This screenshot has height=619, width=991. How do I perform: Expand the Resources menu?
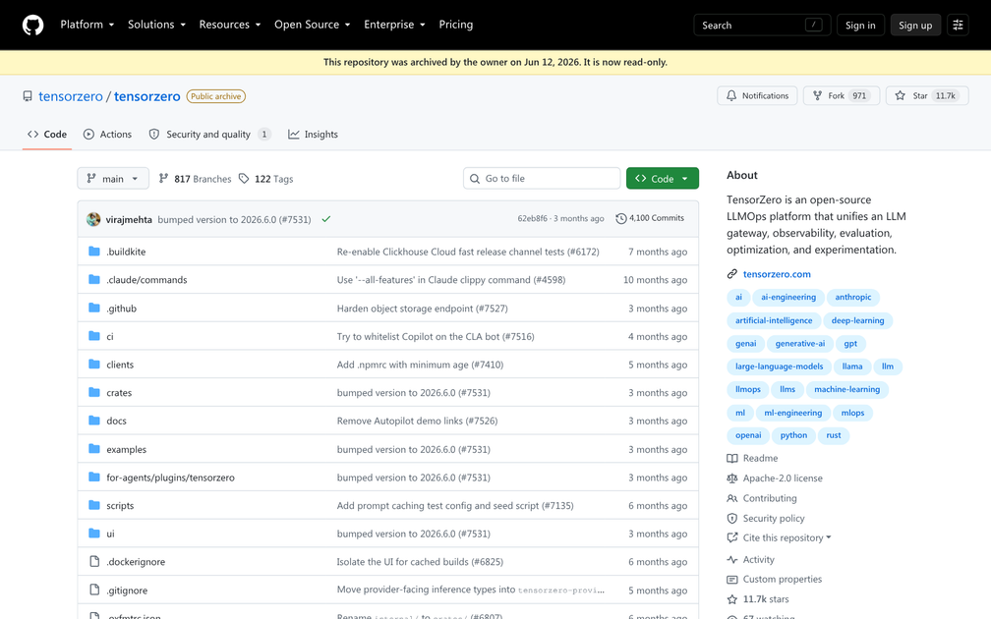(x=230, y=25)
